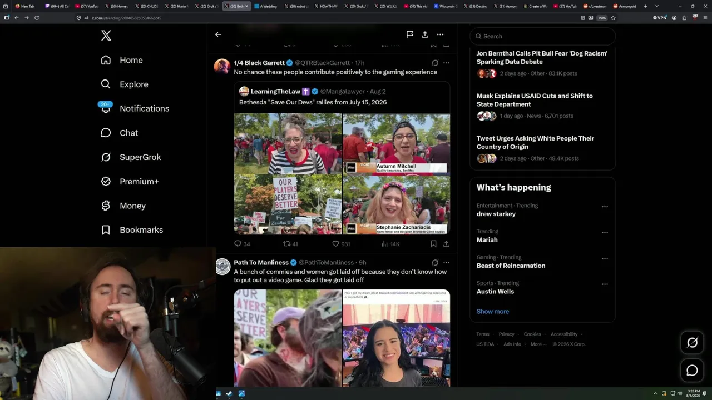Open Musk Explains USAID Cuts story
Screen dimensions: 712x400
[542, 106]
